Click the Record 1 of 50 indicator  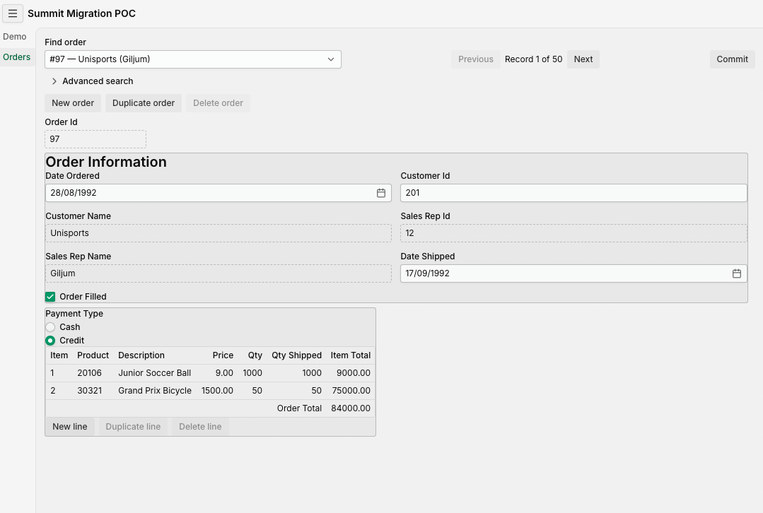pos(533,59)
